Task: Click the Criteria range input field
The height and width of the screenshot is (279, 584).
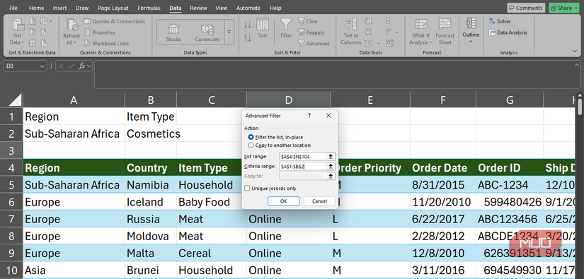Action: 303,166
